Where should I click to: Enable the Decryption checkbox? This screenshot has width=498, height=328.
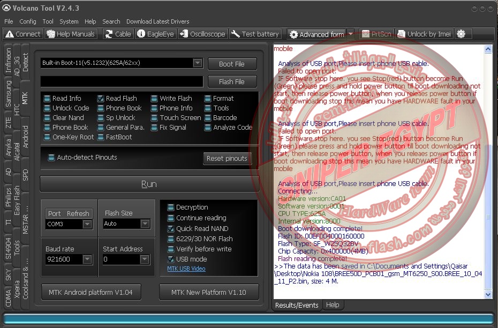coord(171,207)
